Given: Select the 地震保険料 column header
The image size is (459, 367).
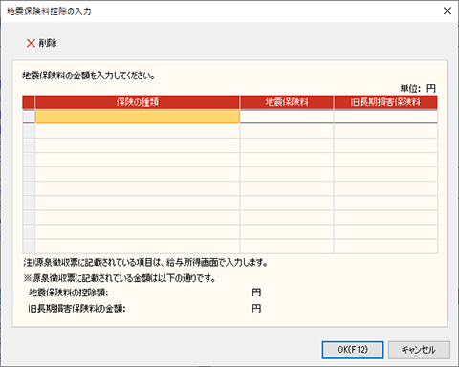Looking at the screenshot, I should tap(287, 102).
